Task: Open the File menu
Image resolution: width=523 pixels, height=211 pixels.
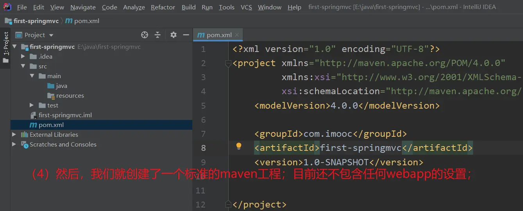Action: (x=22, y=7)
